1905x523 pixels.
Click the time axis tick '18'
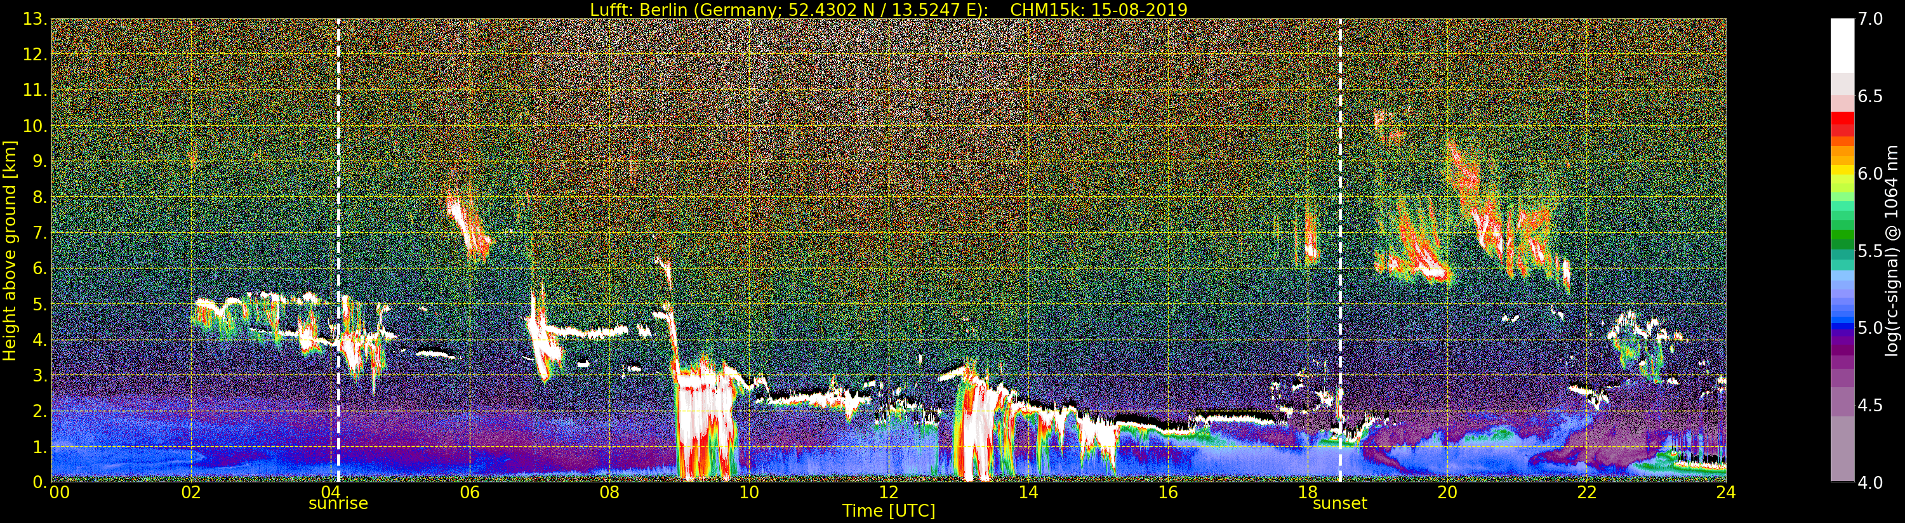tap(1308, 492)
